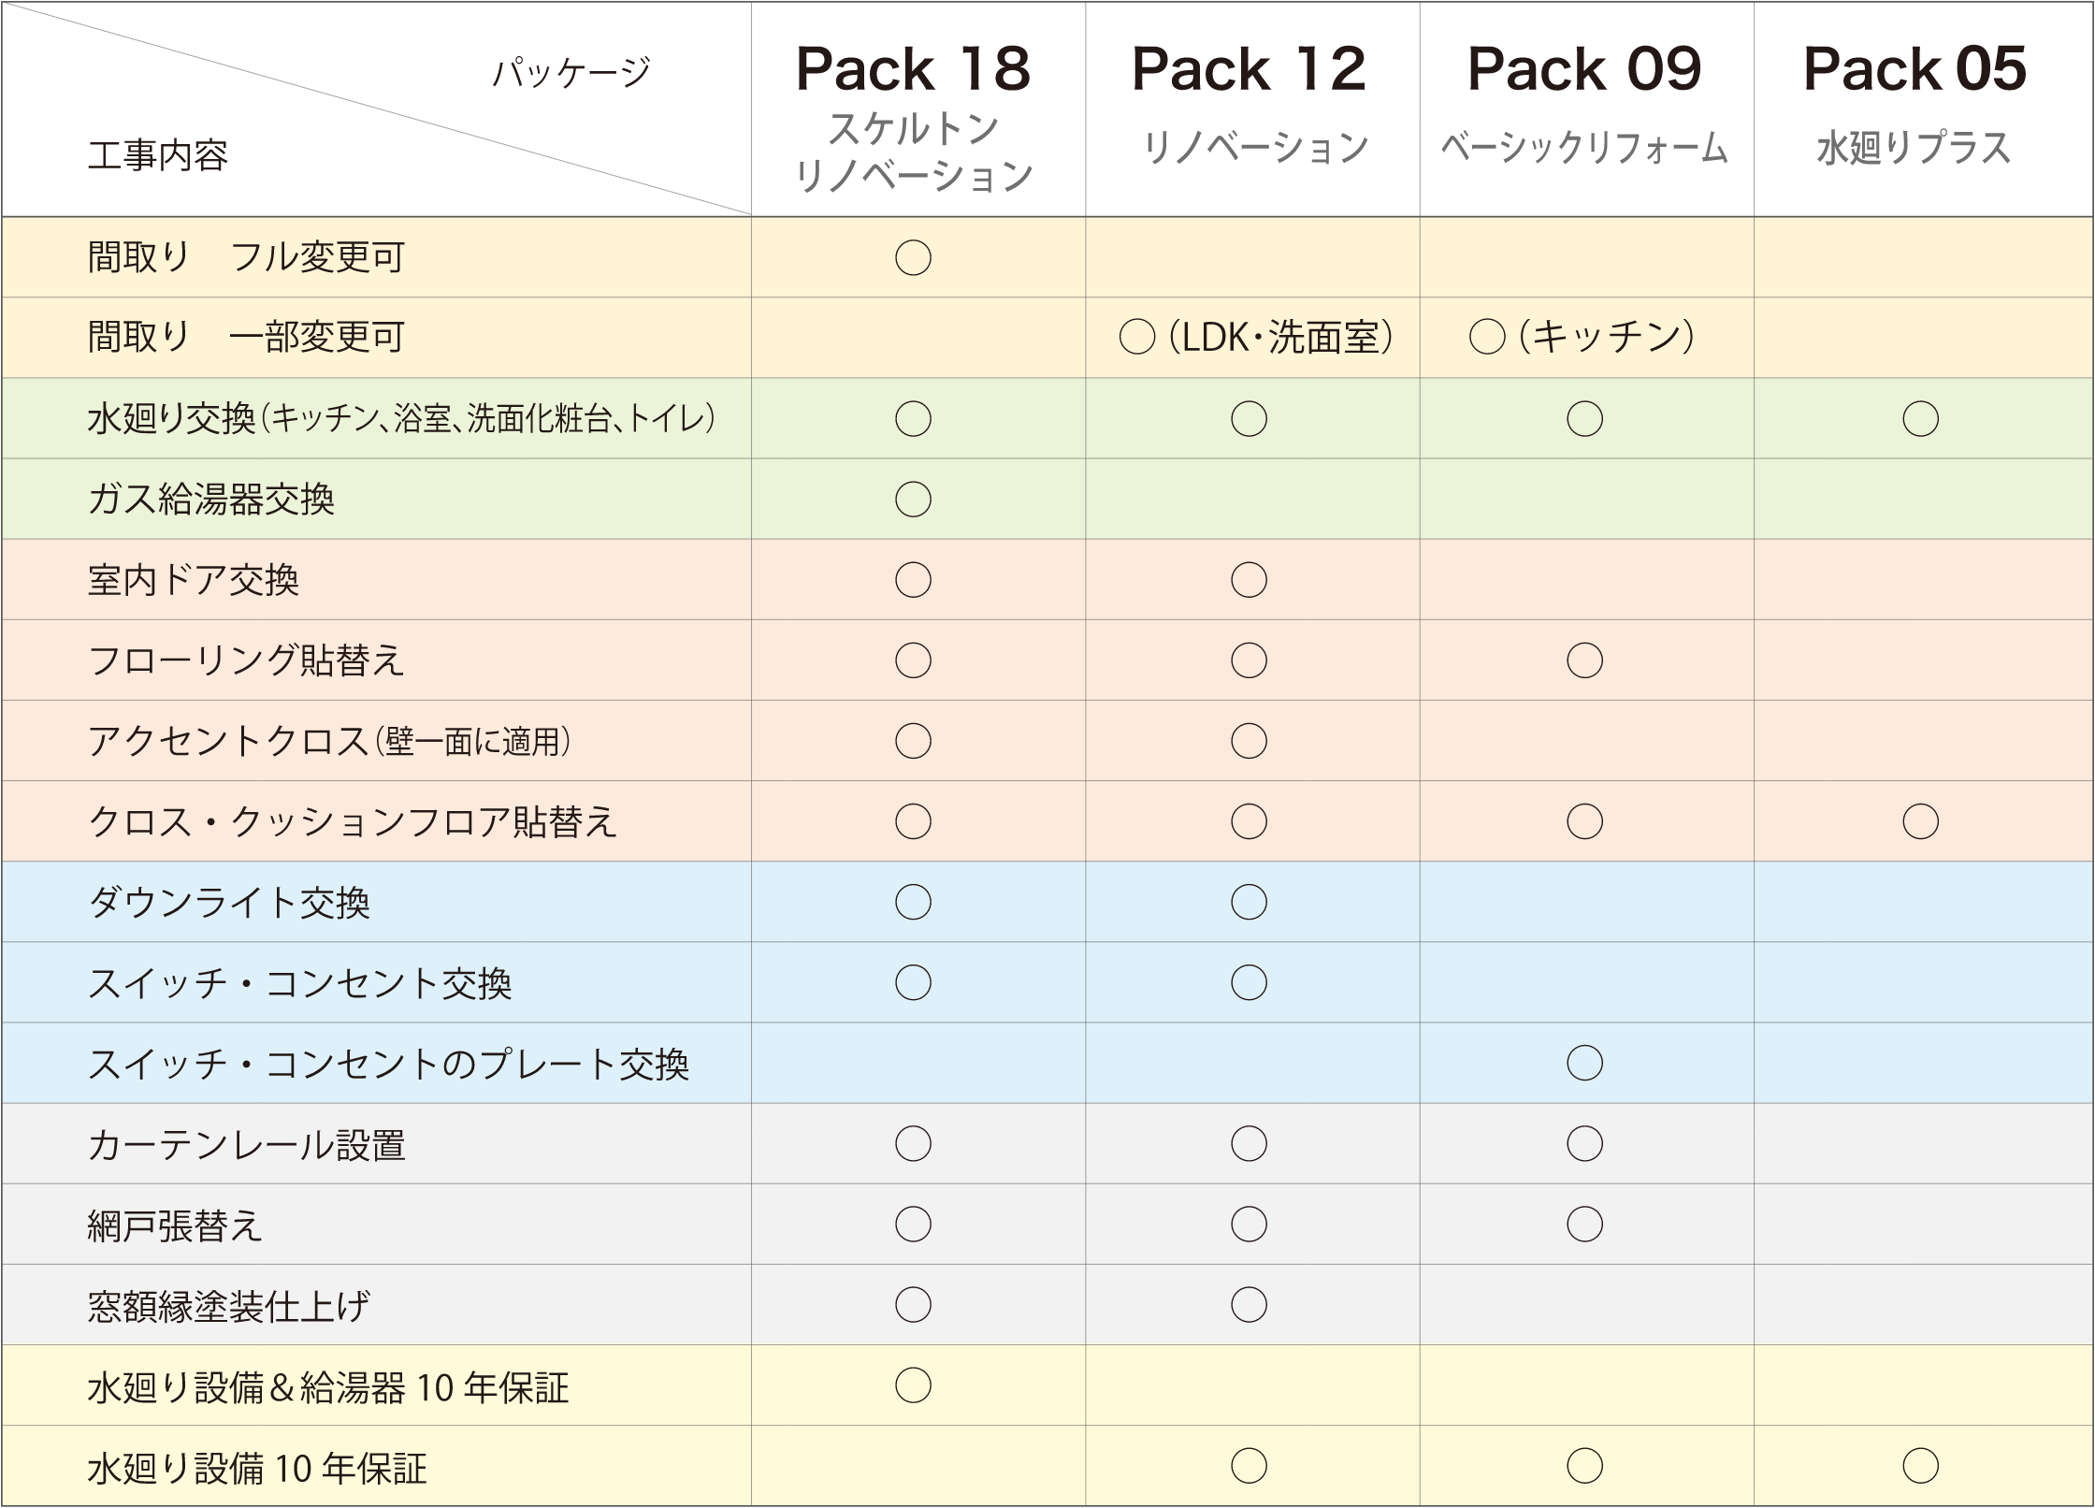Click the 窓額縁塗装仕上げ row label
Screen dimensions: 2095x1508
click(229, 1306)
